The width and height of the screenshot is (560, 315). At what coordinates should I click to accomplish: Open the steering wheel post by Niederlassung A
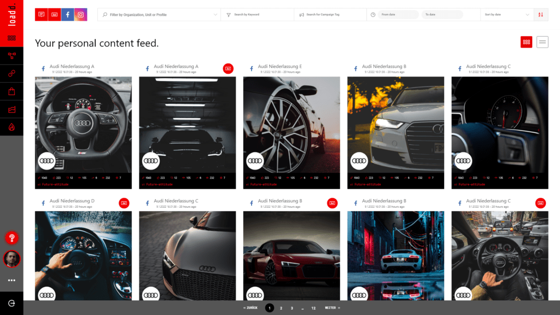coord(83,125)
